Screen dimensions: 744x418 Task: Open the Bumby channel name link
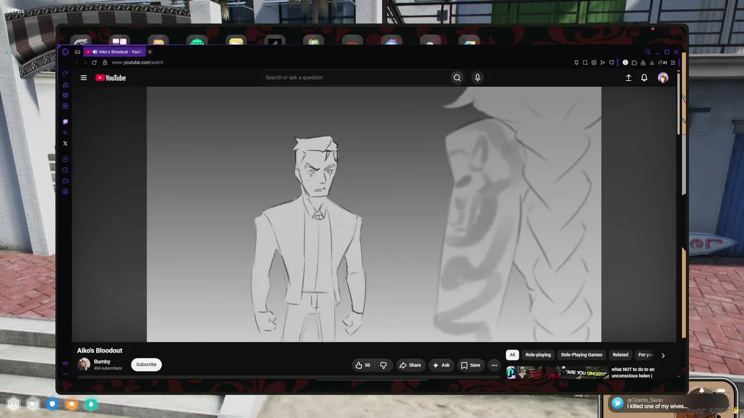(x=102, y=362)
